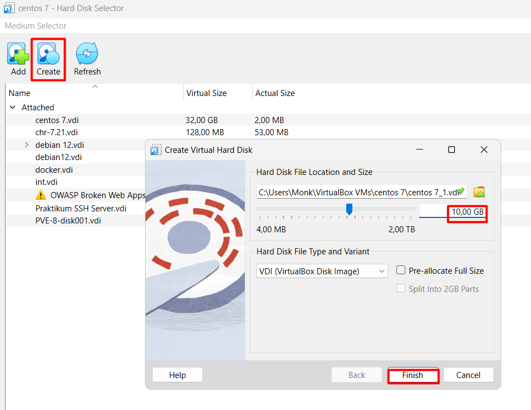Click the Split Into 2GB Parts checkbox
Image resolution: width=531 pixels, height=410 pixels.
[x=401, y=289]
